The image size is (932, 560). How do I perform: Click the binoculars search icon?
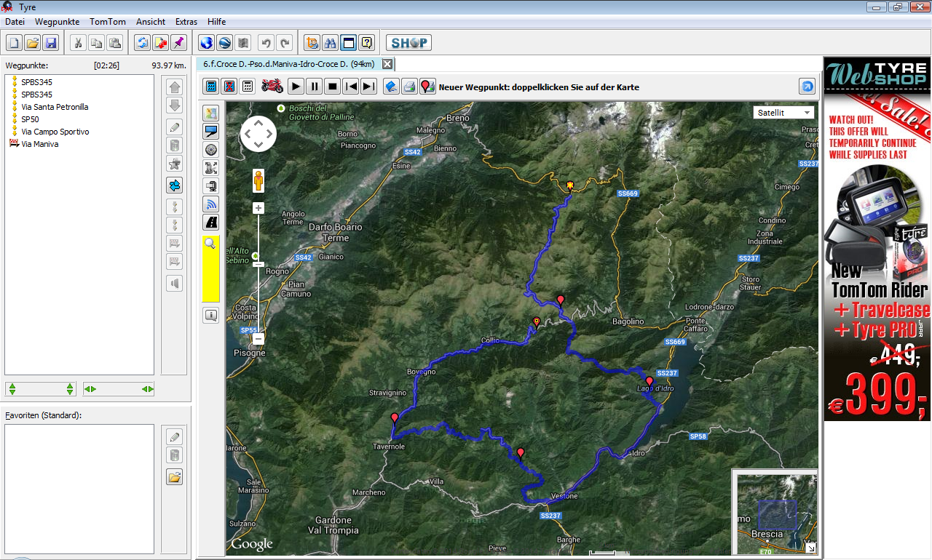(x=330, y=43)
